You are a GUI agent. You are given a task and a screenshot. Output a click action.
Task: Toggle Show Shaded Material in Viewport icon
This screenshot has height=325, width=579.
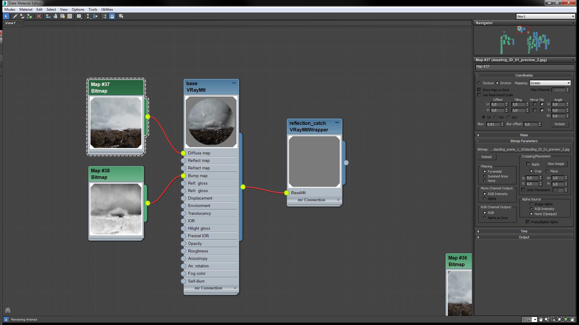63,16
